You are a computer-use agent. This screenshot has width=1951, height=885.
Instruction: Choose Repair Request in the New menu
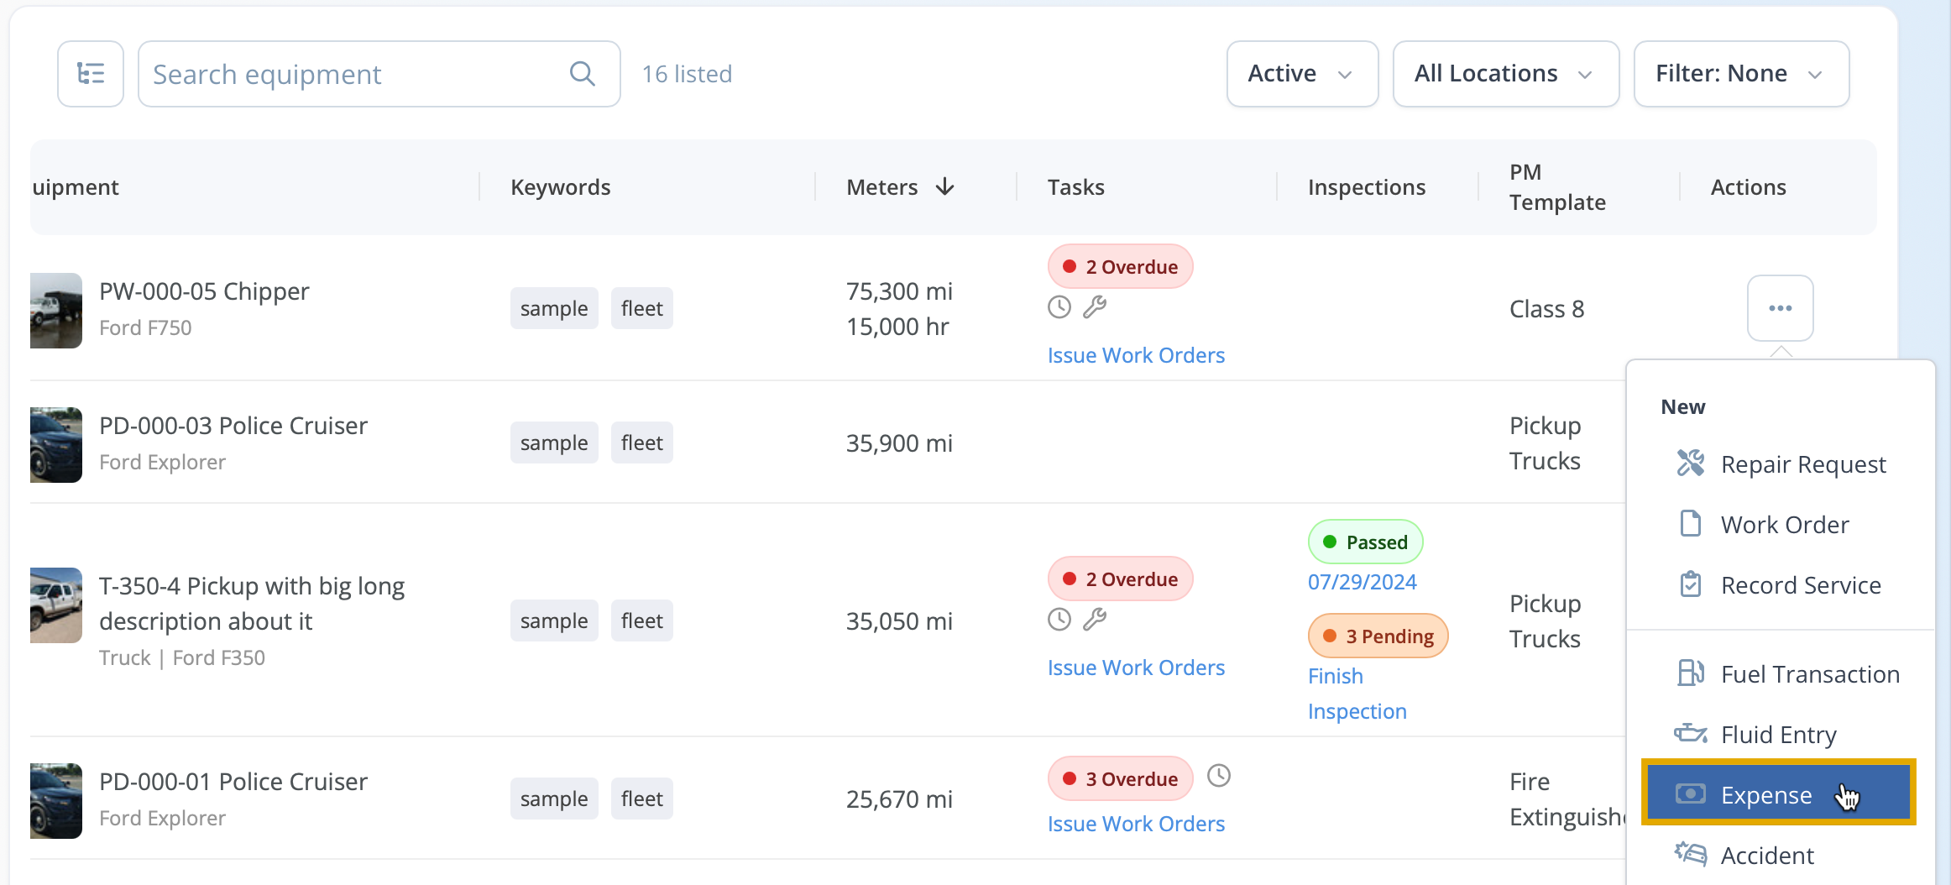tap(1781, 464)
